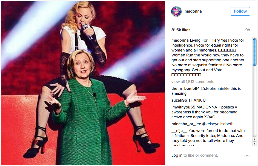The width and height of the screenshot is (258, 166).
Task: Click the scrollbar up arrow
Action: coord(254,139)
